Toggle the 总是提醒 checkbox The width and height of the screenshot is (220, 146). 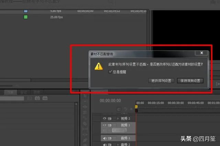(110, 72)
